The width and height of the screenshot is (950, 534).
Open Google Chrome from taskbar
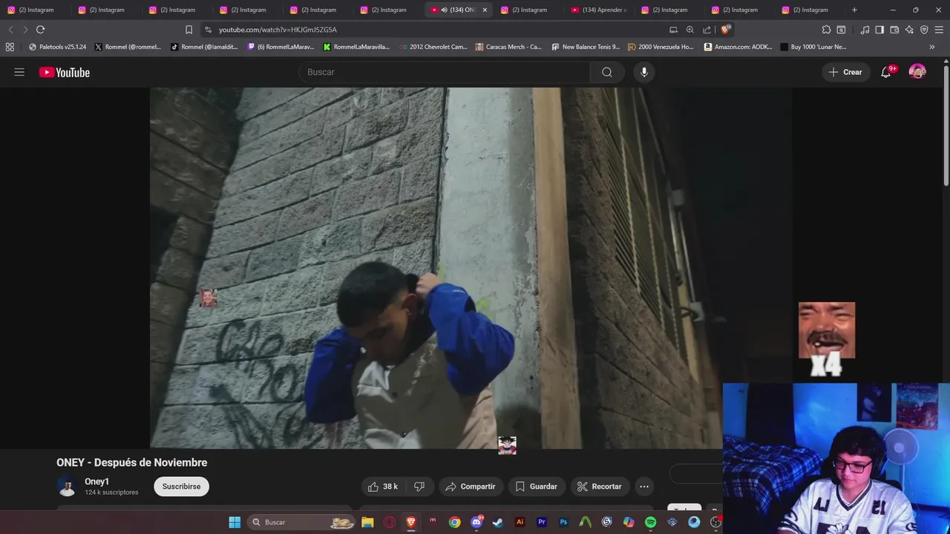pos(454,522)
